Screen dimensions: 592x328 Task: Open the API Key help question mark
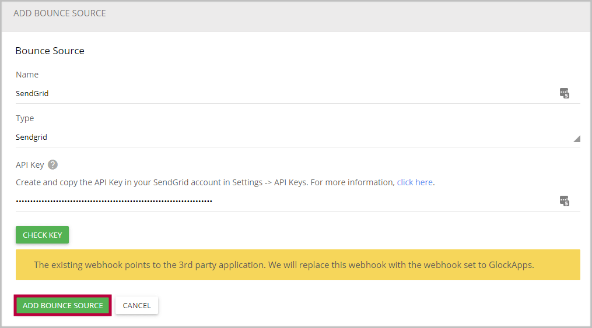coord(53,165)
